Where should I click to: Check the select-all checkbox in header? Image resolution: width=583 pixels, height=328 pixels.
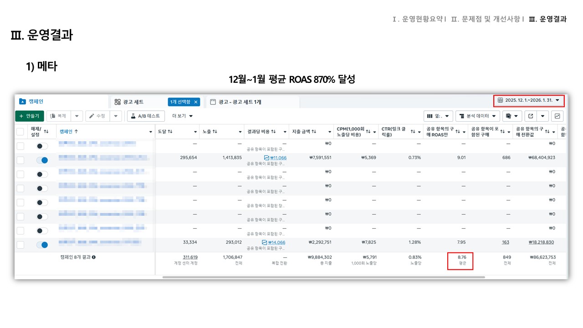(20, 132)
